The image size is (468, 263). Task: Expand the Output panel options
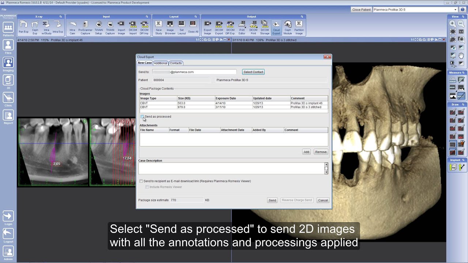point(302,16)
